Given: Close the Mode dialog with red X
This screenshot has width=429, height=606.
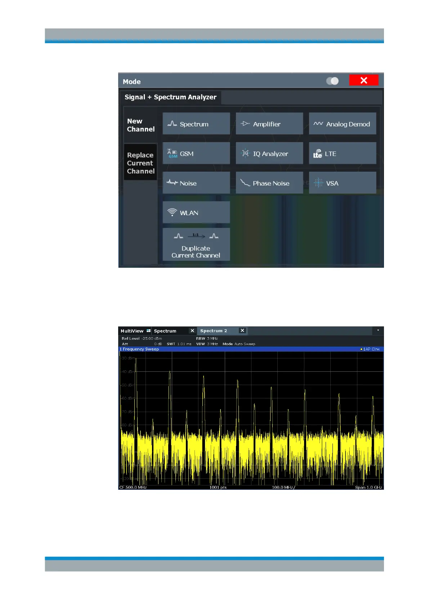Looking at the screenshot, I should click(363, 80).
